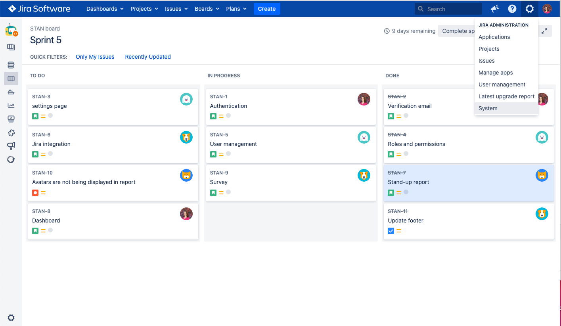Click the dog avatar on STAN-11 card

542,214
